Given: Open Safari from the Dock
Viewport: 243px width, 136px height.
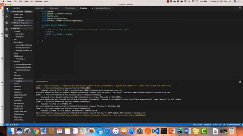Looking at the screenshot, I should [x=107, y=131].
